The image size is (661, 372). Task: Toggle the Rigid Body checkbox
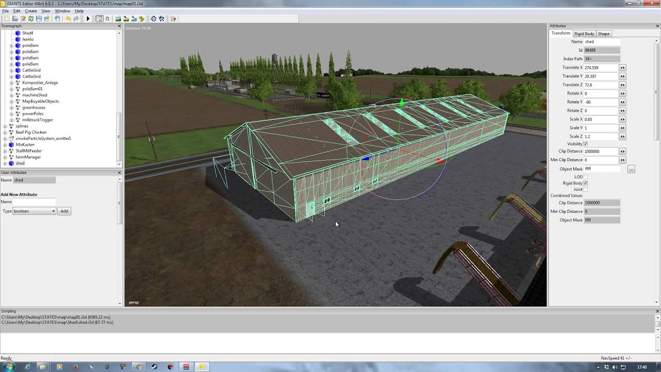coord(585,183)
